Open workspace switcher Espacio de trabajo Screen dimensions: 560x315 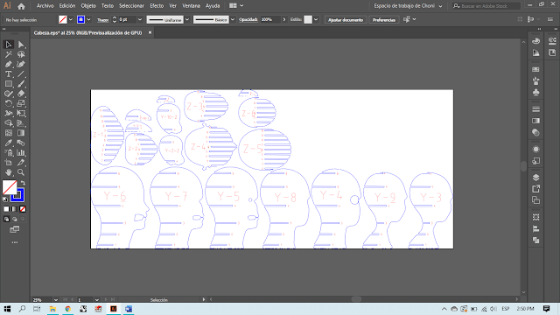click(x=409, y=6)
